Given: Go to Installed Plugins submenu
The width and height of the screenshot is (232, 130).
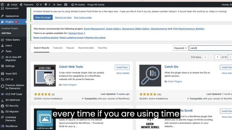Looking at the screenshot, I should (10, 28).
